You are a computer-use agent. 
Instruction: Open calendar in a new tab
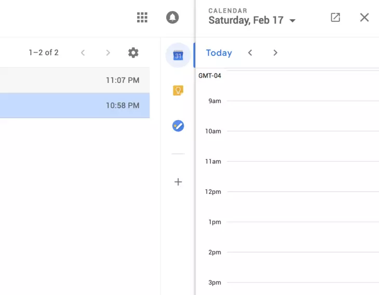coord(335,18)
